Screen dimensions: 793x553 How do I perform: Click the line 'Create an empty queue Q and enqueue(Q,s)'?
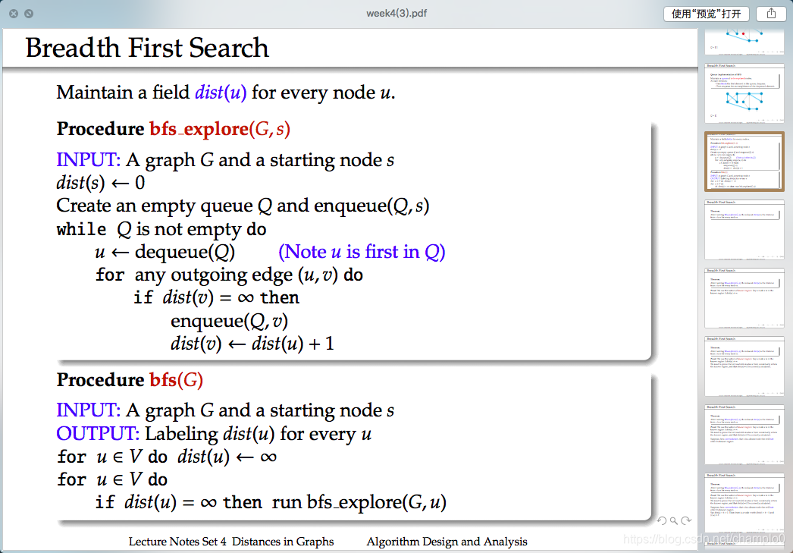pyautogui.click(x=243, y=206)
